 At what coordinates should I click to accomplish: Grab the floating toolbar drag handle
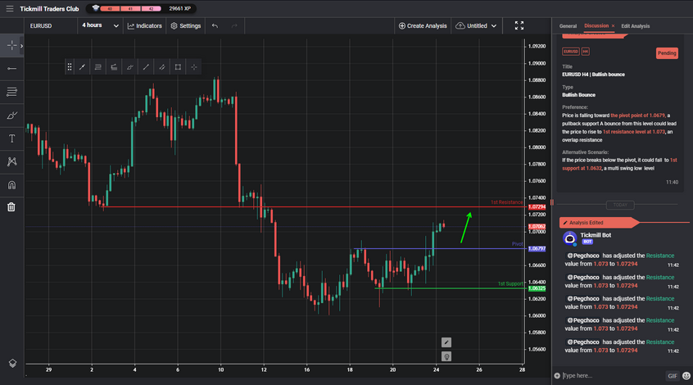coord(70,67)
